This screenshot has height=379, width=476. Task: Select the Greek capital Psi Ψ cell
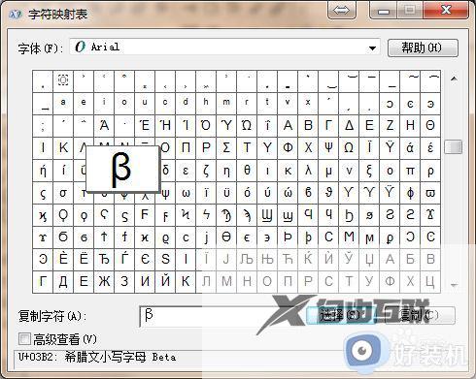tap(328, 148)
